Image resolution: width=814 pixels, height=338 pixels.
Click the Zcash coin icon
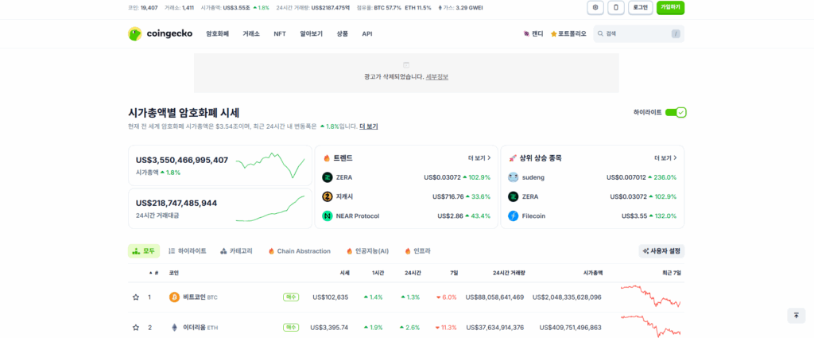327,196
